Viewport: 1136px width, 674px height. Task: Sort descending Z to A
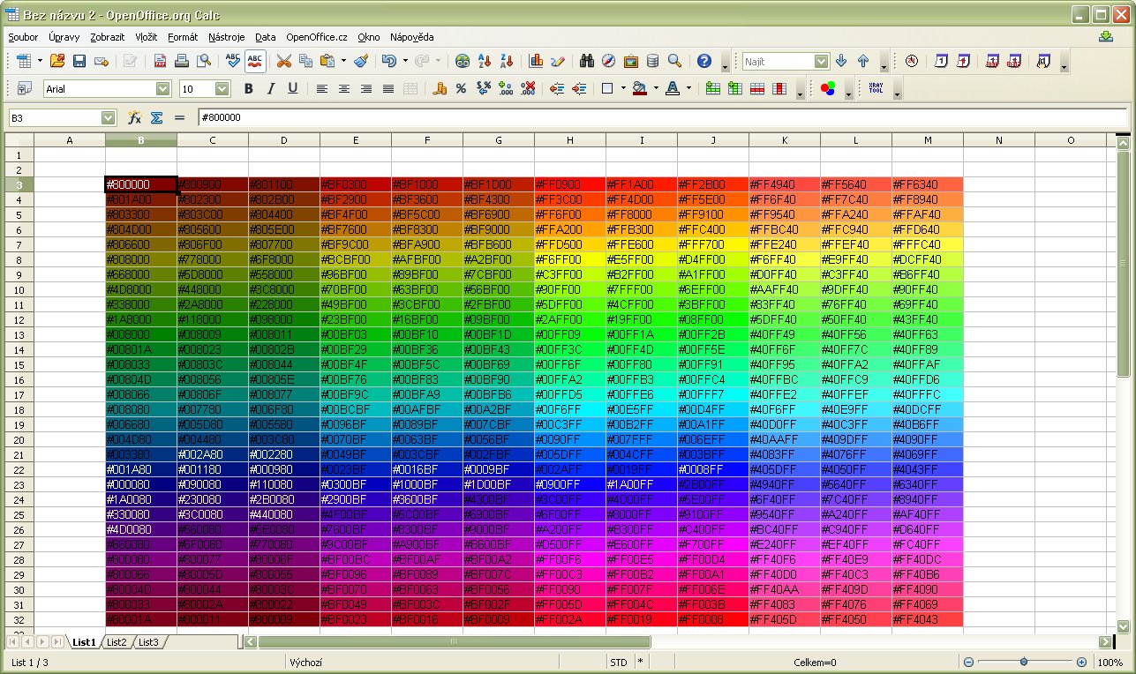pos(507,61)
